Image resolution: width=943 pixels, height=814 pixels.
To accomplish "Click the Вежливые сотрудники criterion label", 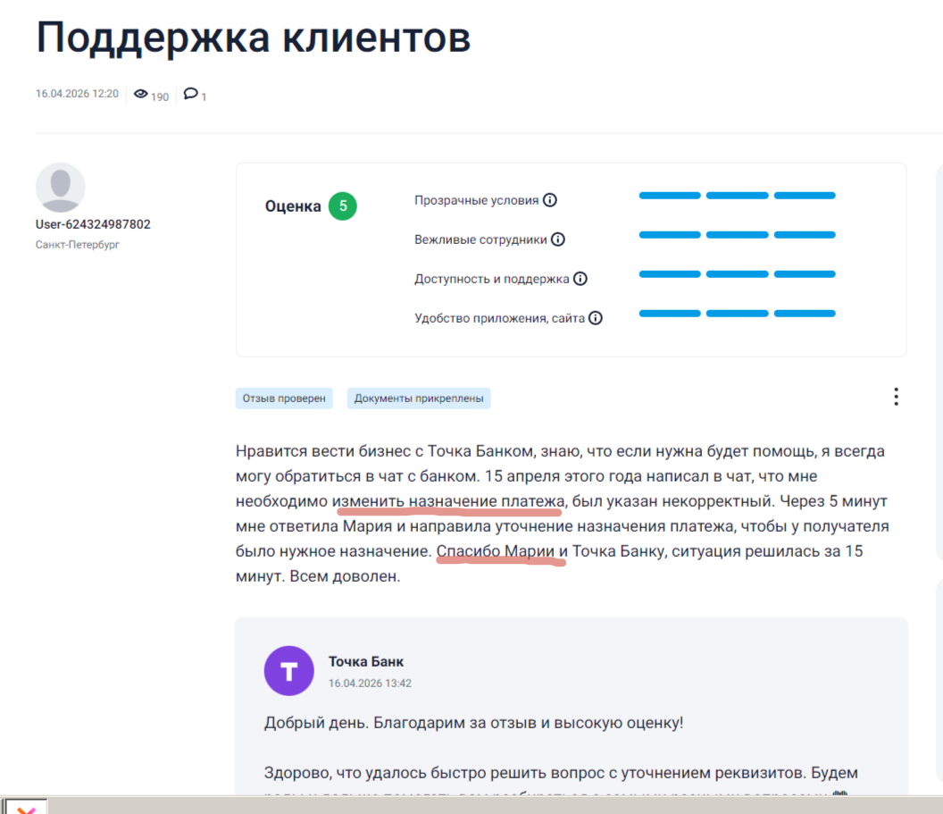I will click(480, 239).
